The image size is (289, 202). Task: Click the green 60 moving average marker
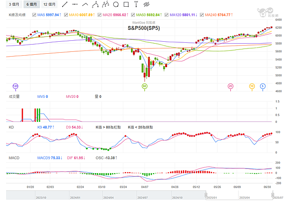[x=144, y=86]
